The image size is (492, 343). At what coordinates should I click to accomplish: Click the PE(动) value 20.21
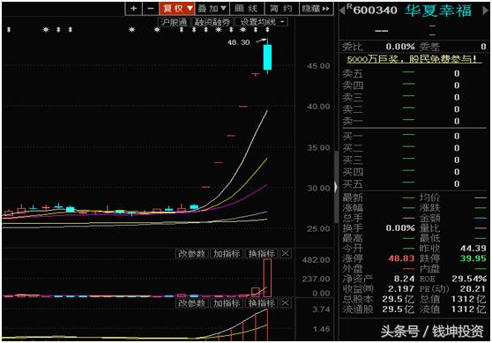473,288
